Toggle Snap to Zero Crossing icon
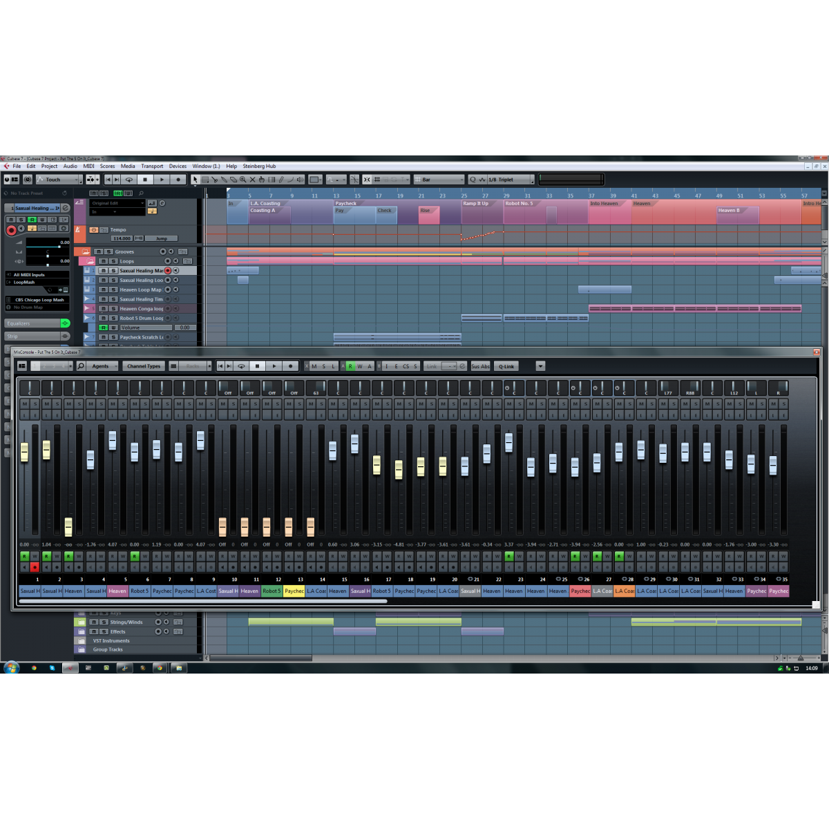This screenshot has width=829, height=829. coord(354,180)
